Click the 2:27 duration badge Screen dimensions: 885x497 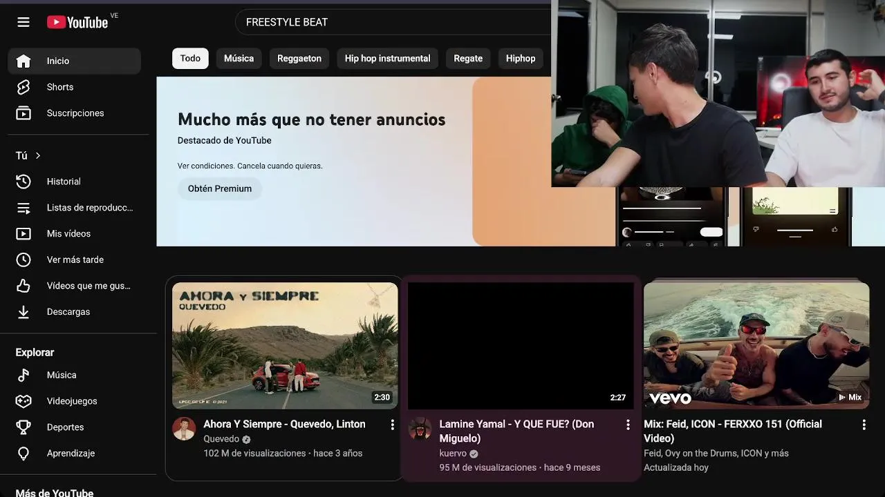pyautogui.click(x=617, y=398)
